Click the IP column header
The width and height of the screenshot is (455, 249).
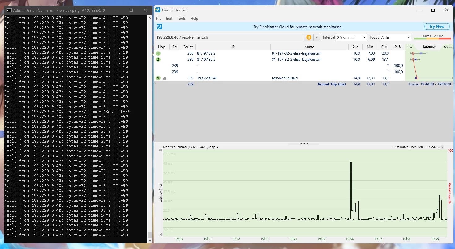233,47
